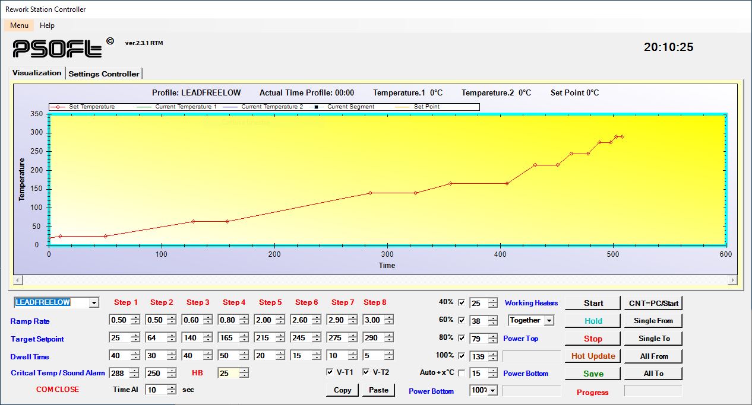Viewport: 752px width, 405px height.
Task: Raise the HB value with the up arrow
Action: [244, 371]
